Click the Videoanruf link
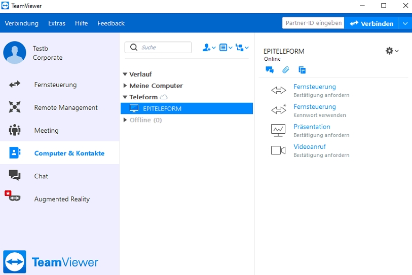The width and height of the screenshot is (412, 275). point(309,146)
